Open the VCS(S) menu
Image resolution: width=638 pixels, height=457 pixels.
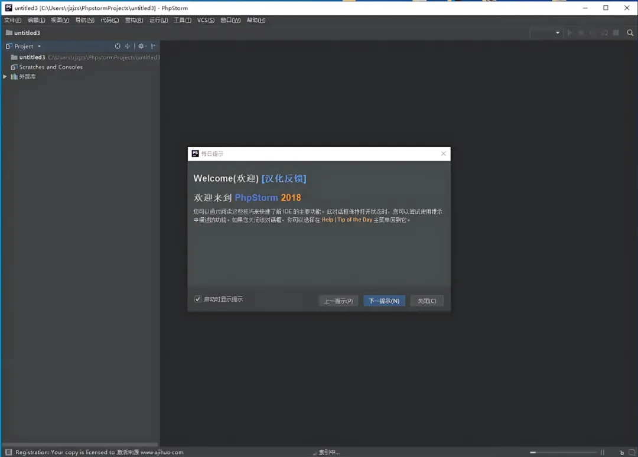tap(206, 20)
